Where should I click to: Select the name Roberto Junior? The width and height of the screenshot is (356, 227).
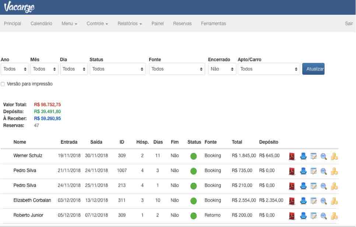point(28,215)
